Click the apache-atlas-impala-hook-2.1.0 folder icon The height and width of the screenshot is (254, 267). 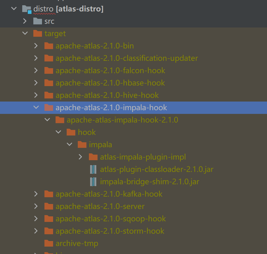click(x=60, y=120)
